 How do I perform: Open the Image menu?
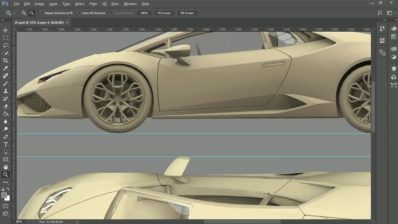point(39,4)
